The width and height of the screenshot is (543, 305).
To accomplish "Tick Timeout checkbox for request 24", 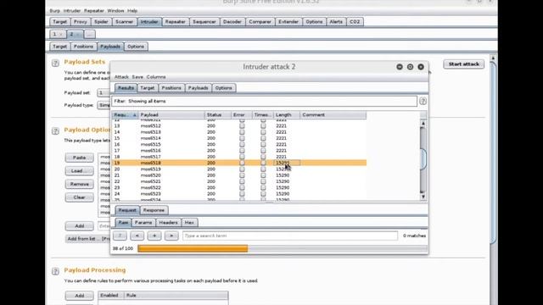I will (263, 194).
